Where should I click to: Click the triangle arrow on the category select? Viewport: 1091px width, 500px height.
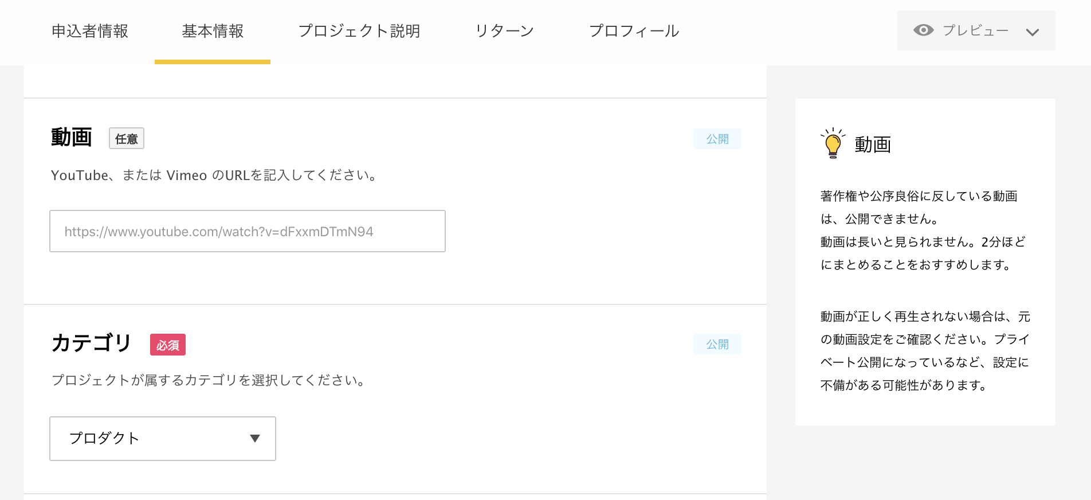coord(255,439)
